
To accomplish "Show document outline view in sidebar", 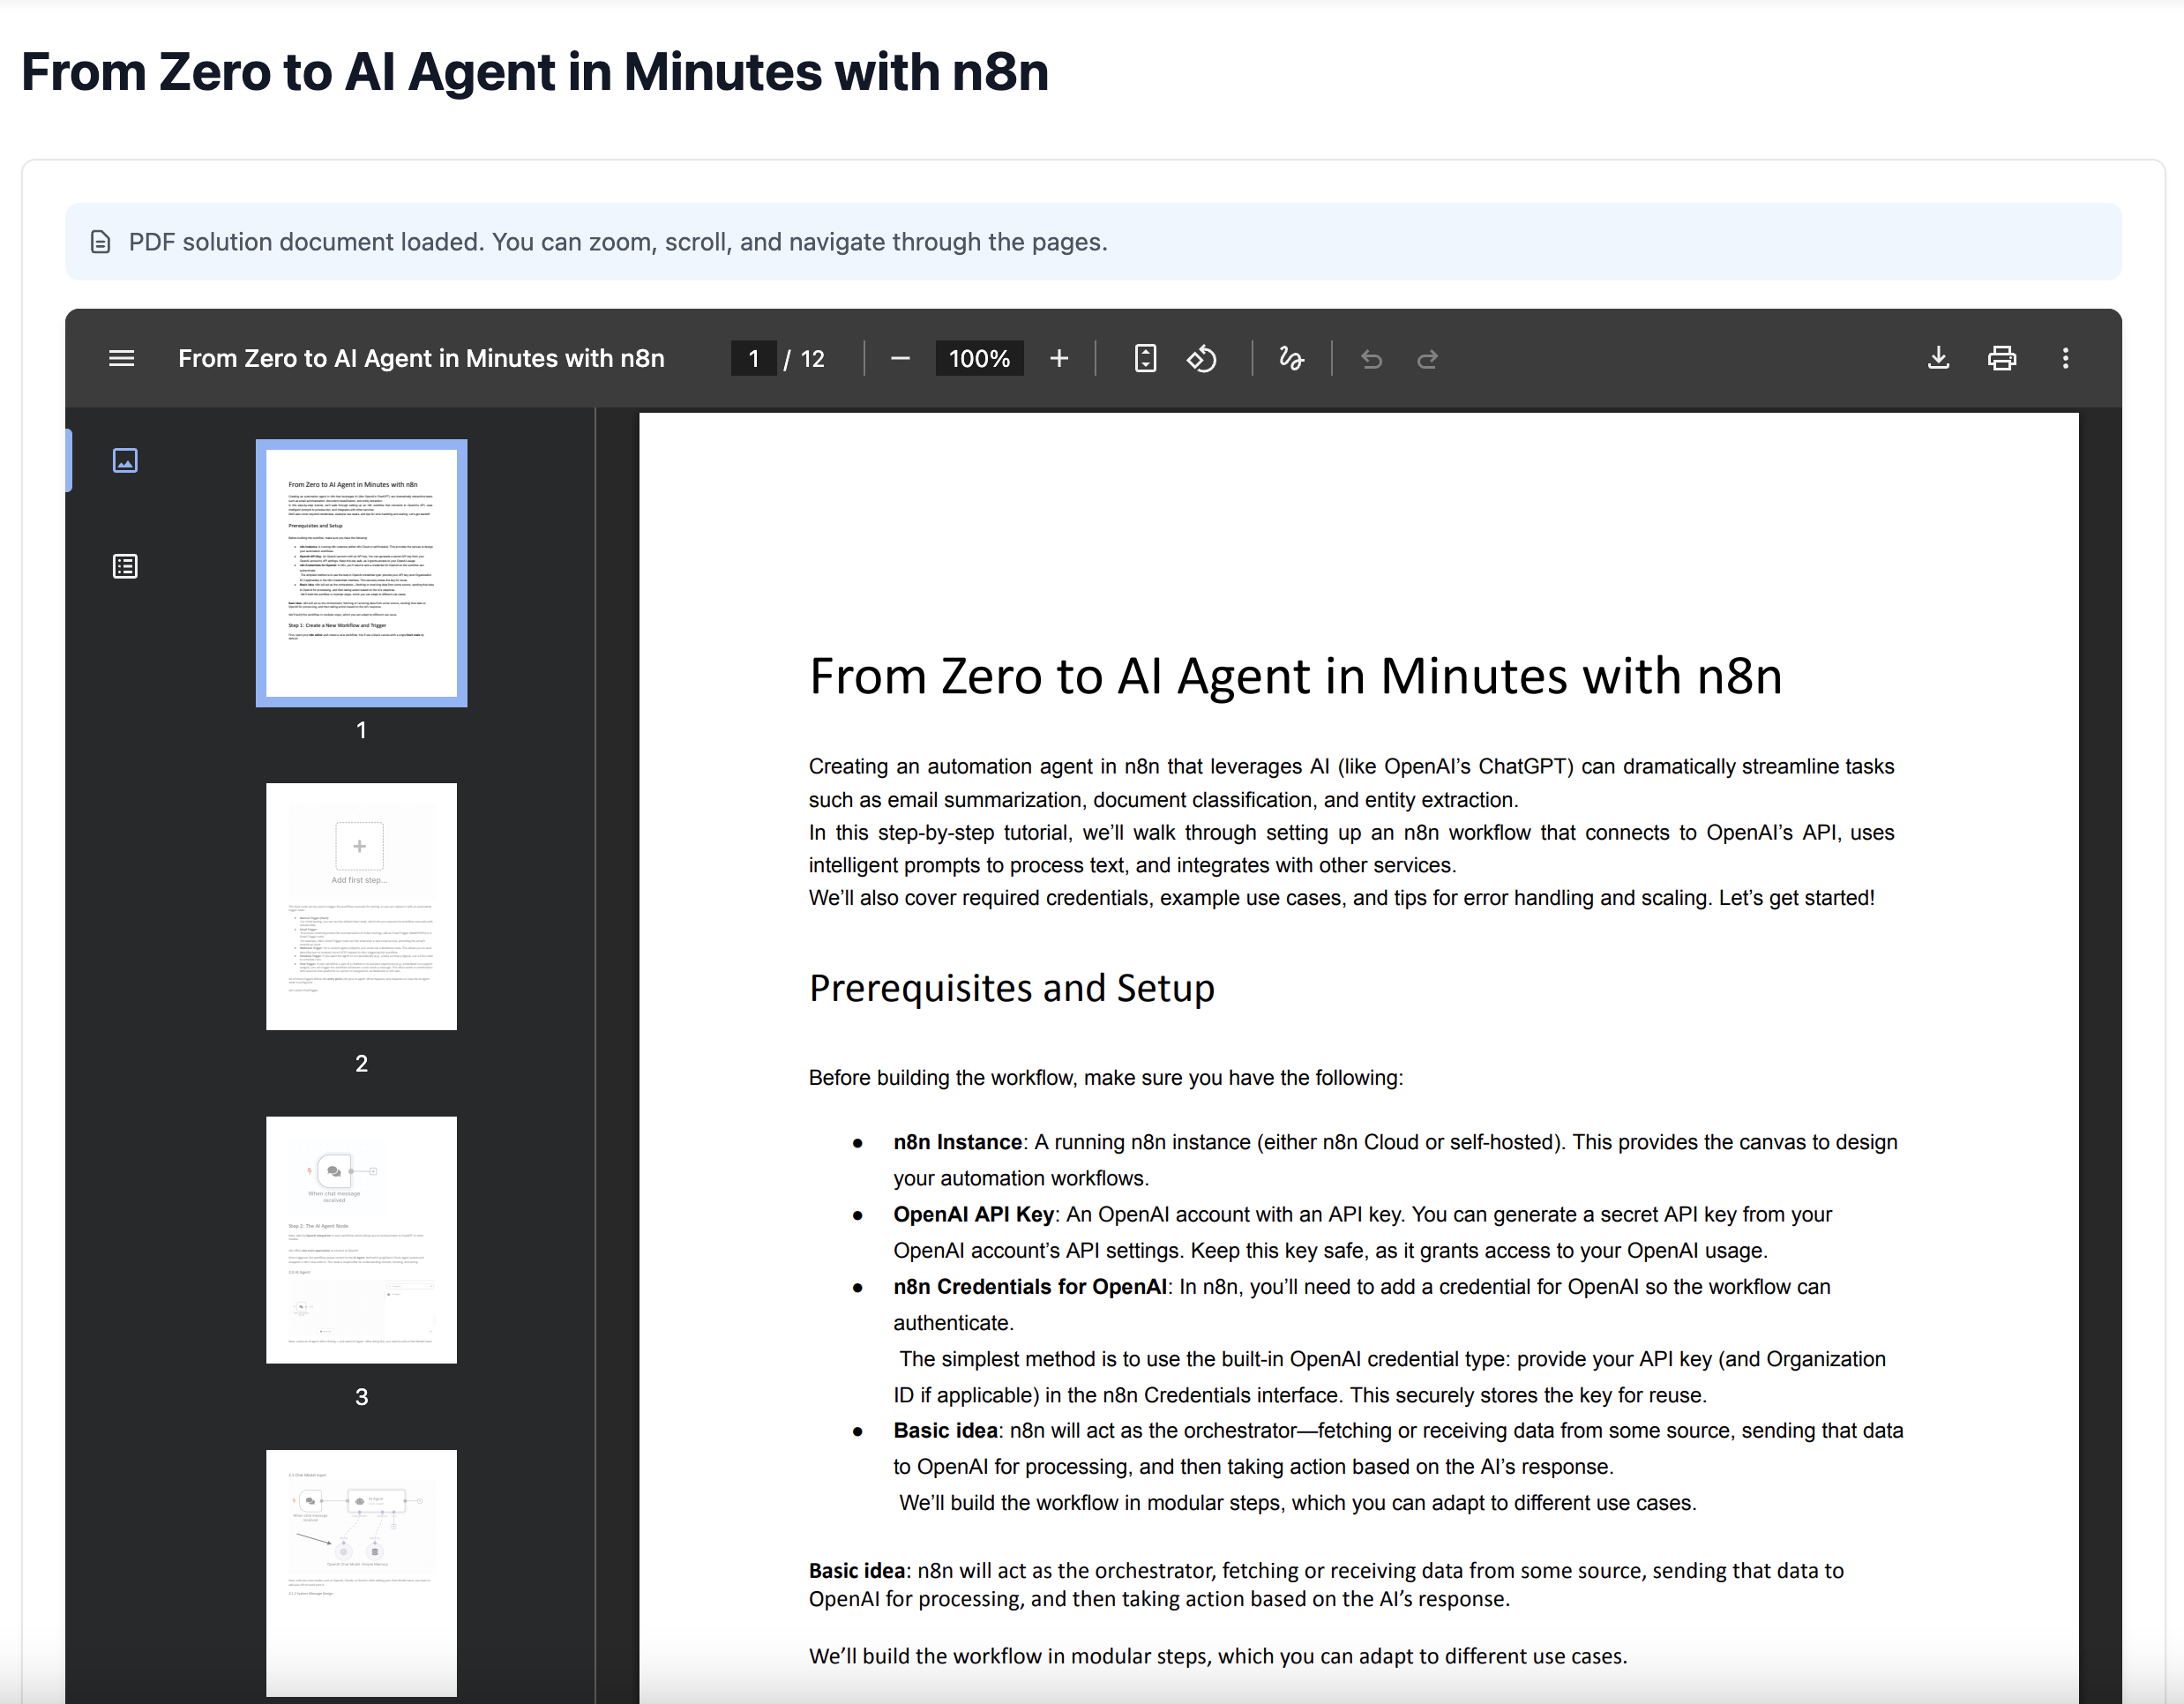I will [125, 567].
